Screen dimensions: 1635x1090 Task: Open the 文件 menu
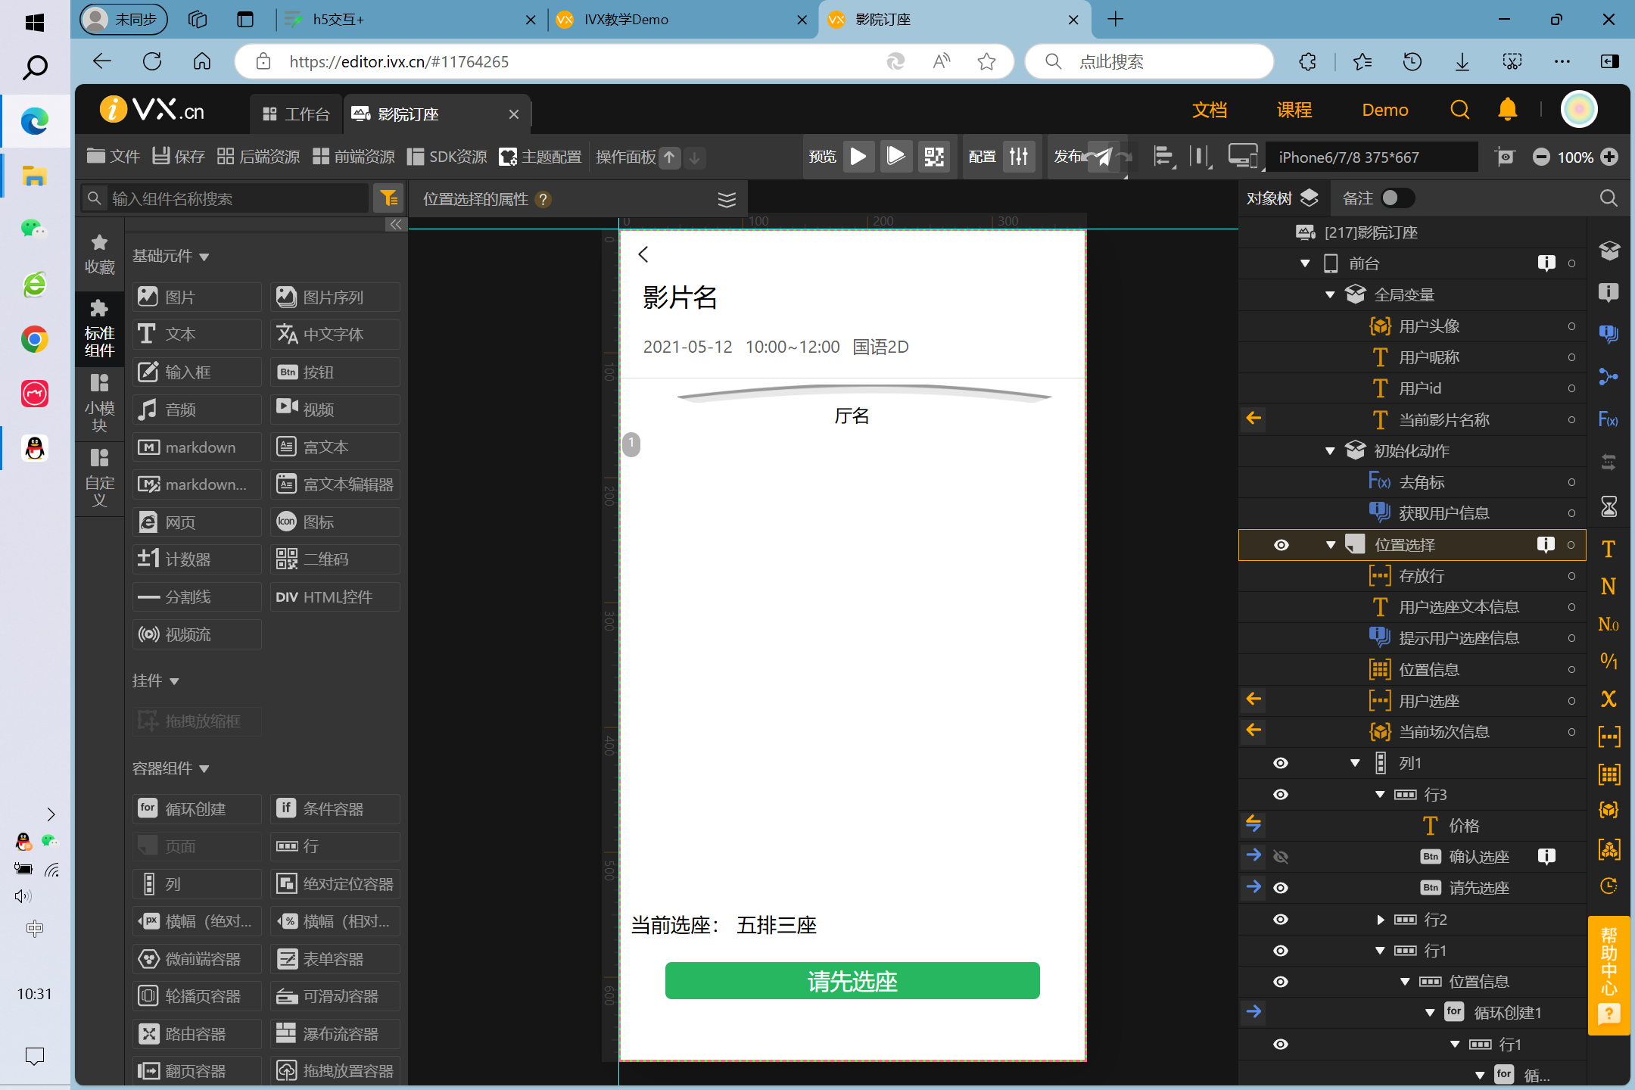pyautogui.click(x=114, y=157)
